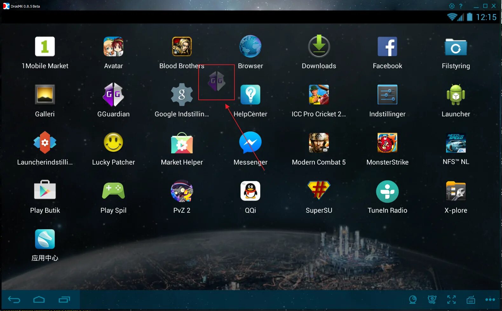Click the battery status icon
This screenshot has height=311, width=502.
pos(470,17)
